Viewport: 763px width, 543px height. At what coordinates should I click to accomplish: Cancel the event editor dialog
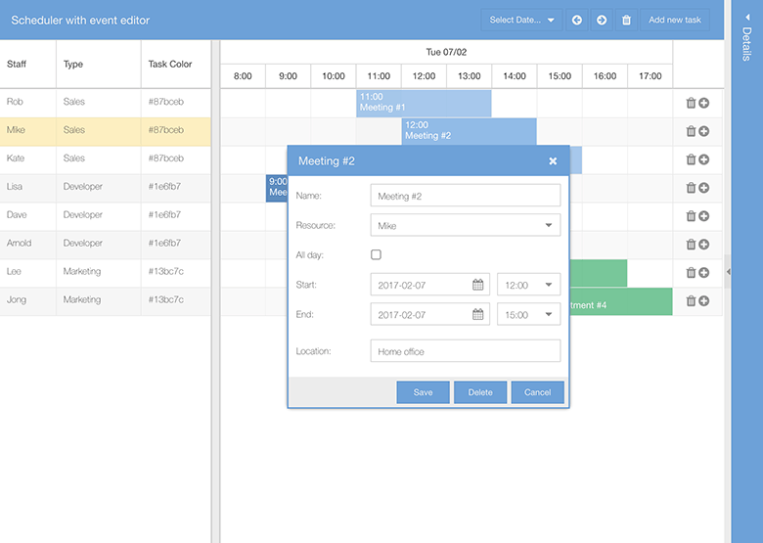pos(538,392)
